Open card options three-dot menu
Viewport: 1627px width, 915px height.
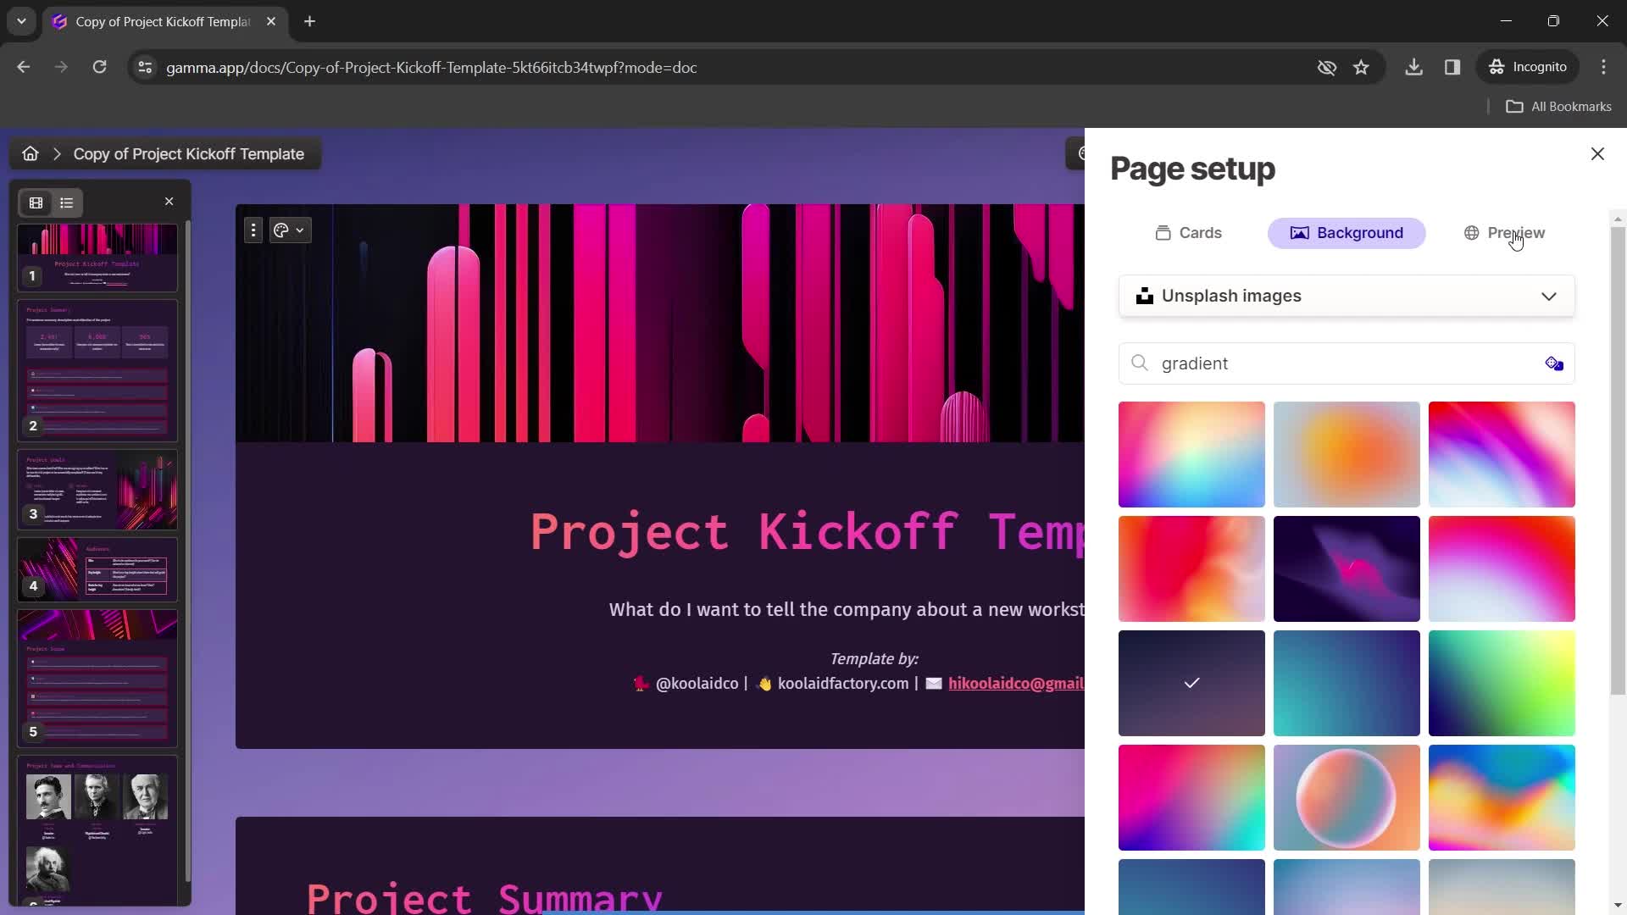(253, 230)
